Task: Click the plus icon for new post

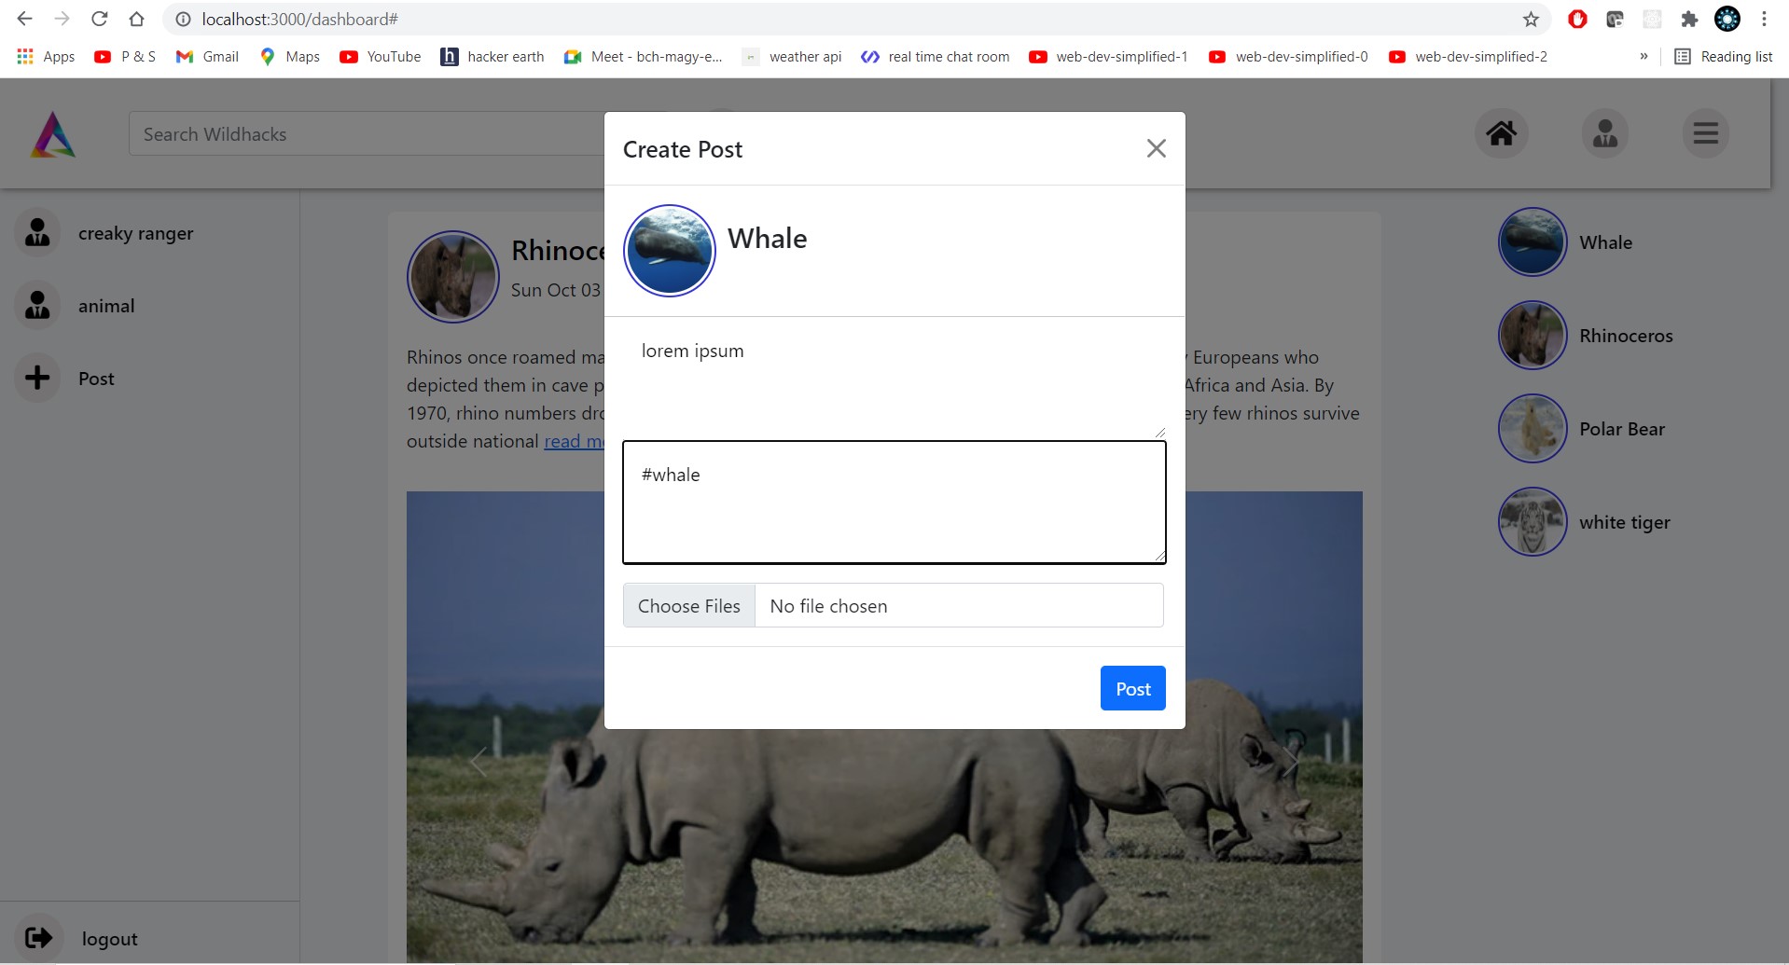Action: click(x=37, y=378)
